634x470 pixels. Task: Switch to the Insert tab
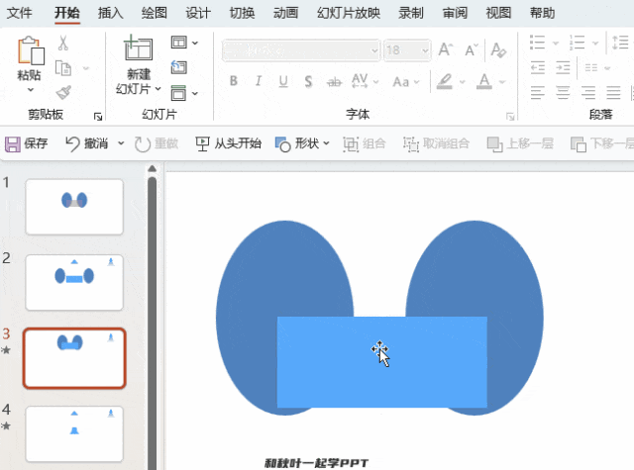(110, 13)
